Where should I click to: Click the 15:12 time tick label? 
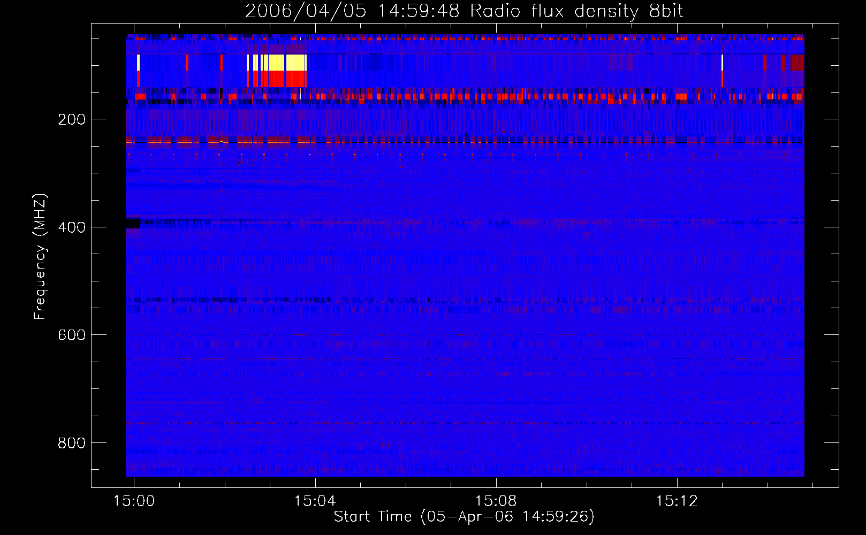coord(677,501)
